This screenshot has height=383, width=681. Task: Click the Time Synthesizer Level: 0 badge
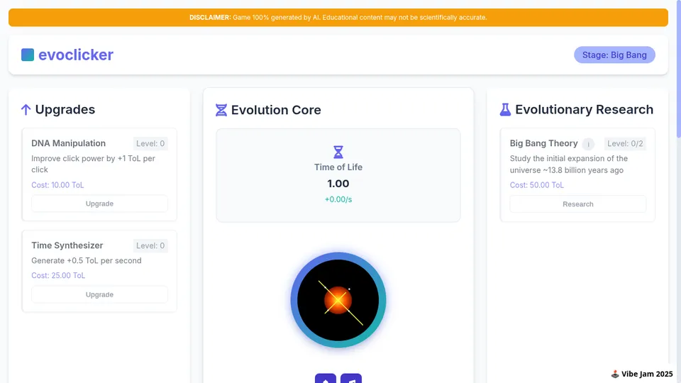[150, 245]
